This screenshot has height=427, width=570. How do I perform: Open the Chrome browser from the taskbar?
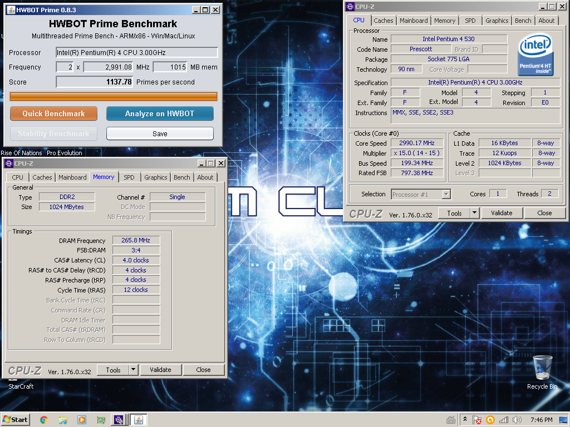(x=44, y=420)
